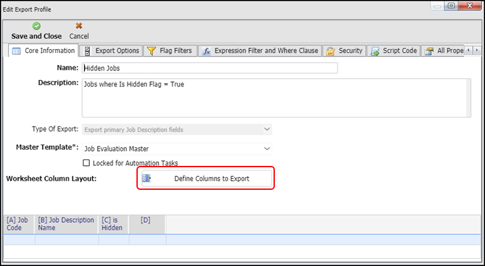
Task: Click the Script Code tab icon
Action: pyautogui.click(x=376, y=50)
